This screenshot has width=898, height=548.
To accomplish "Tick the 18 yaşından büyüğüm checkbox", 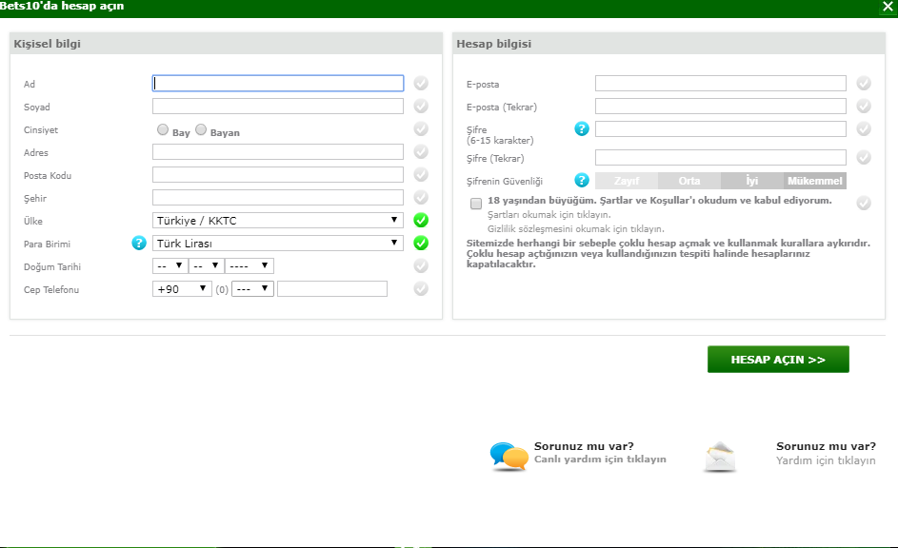I will click(x=476, y=204).
